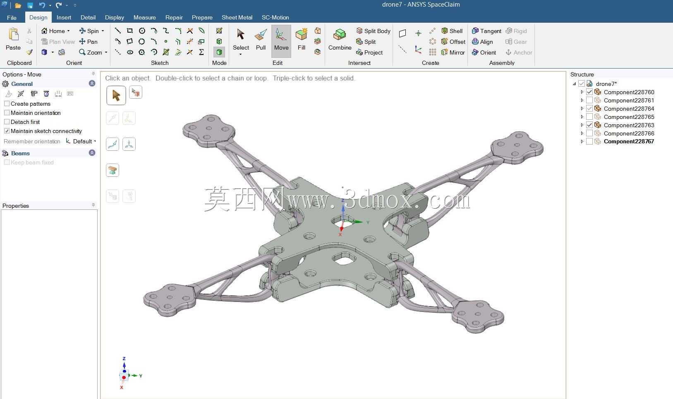Collapse the Beams options section
This screenshot has height=399, width=673.
[92, 153]
